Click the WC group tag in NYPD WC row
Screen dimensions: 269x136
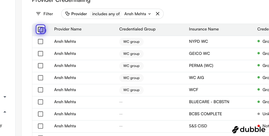[131, 42]
